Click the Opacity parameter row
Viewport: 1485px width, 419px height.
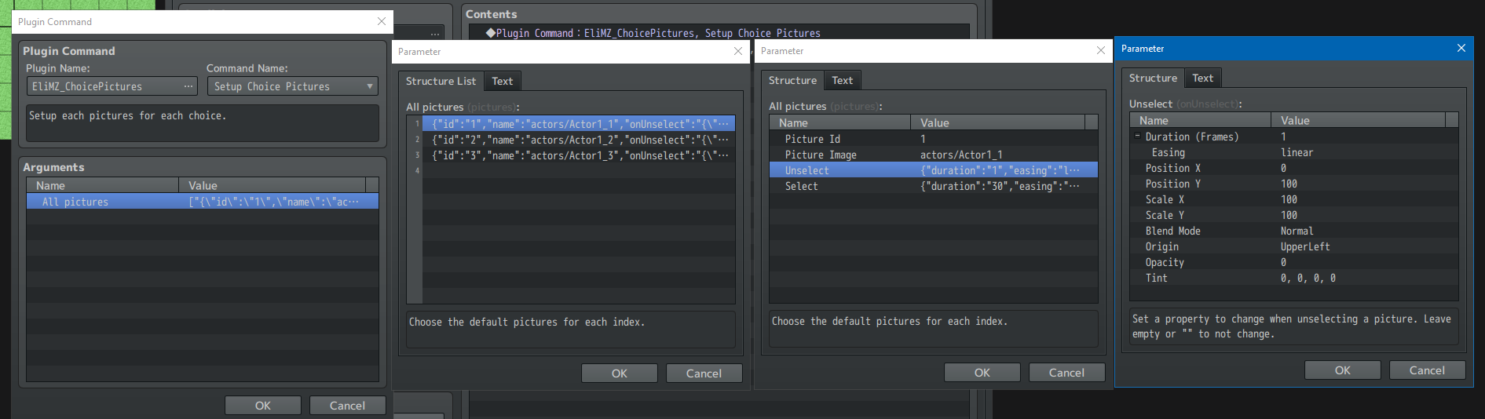point(1293,262)
